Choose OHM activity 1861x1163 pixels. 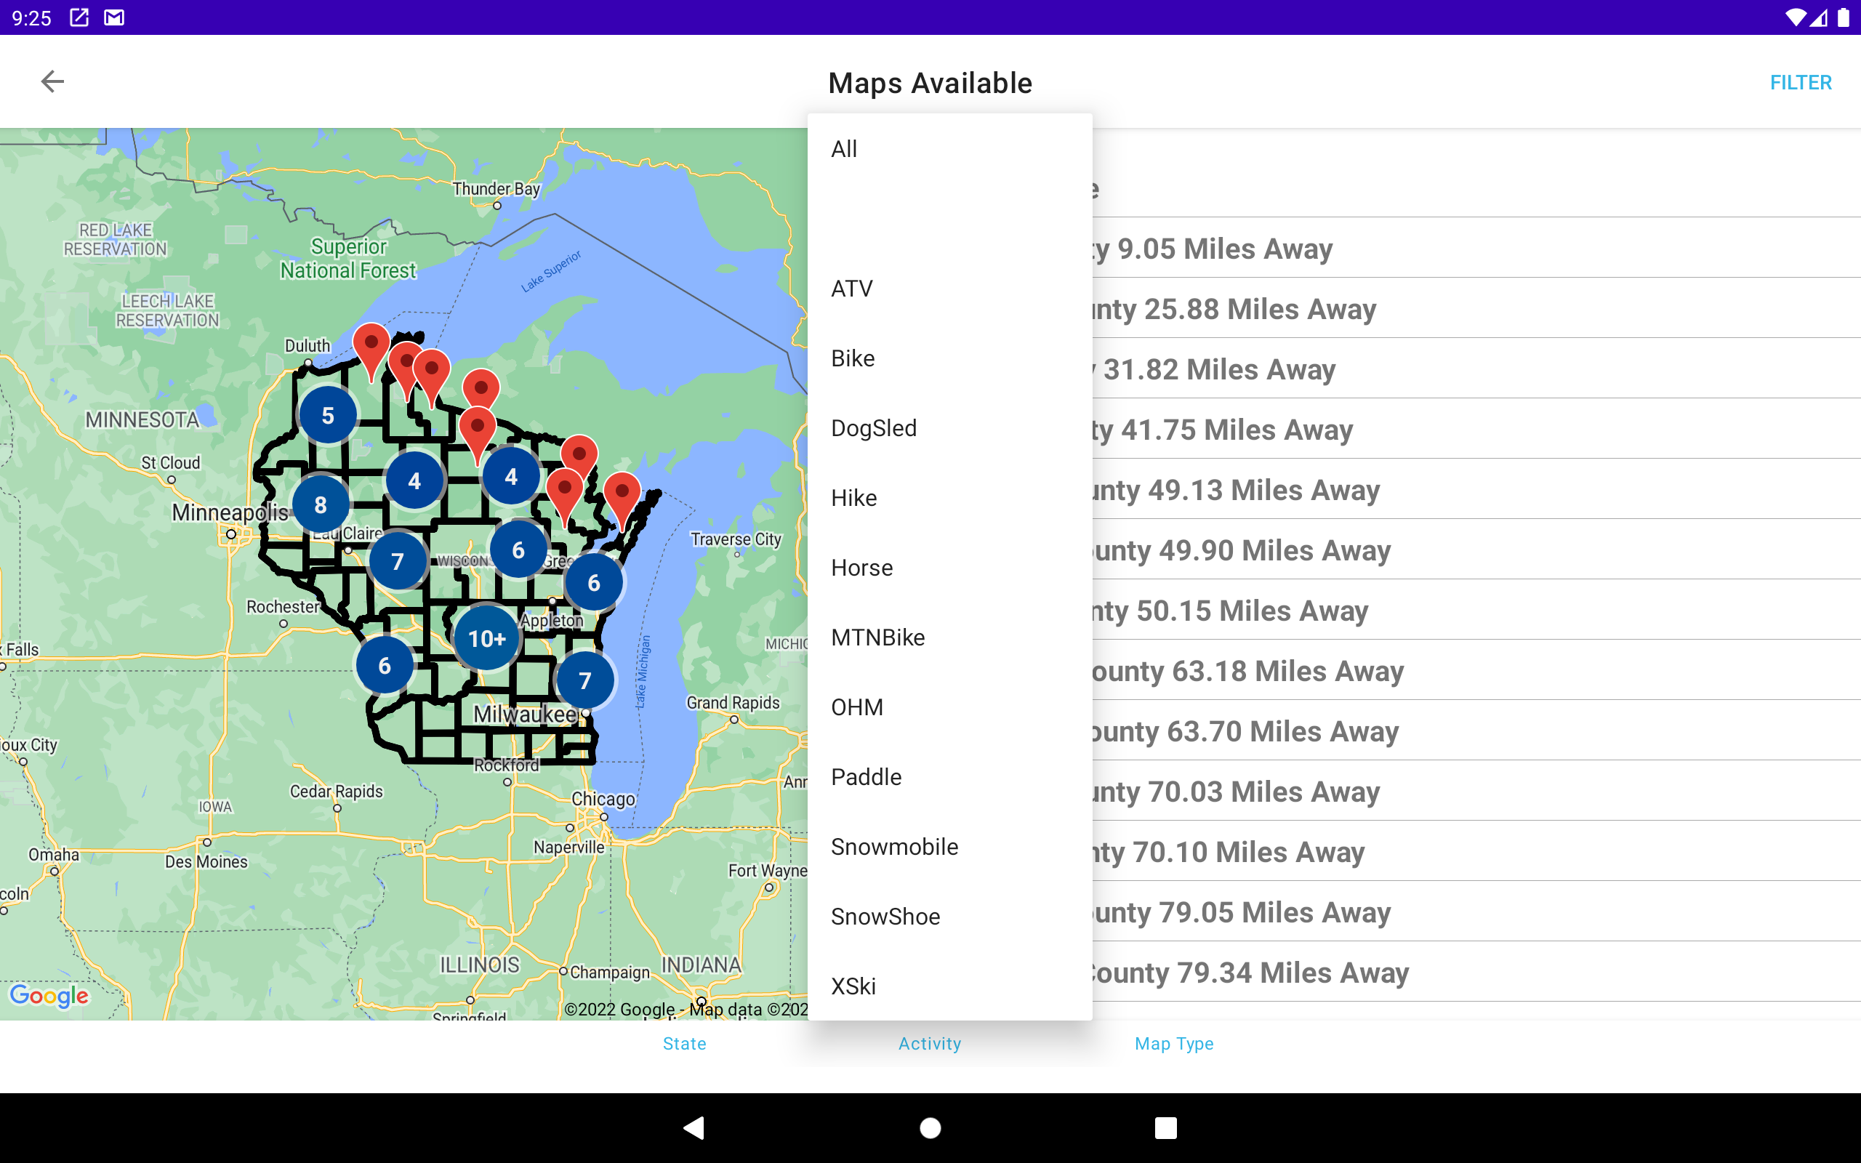[x=949, y=707]
